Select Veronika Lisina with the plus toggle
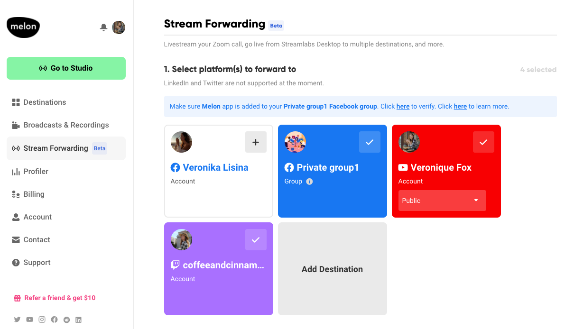Image resolution: width=565 pixels, height=329 pixels. 256,142
